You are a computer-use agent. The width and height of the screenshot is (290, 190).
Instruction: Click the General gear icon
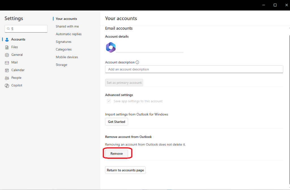pyautogui.click(x=7, y=55)
